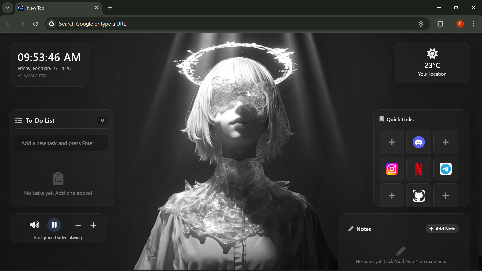Open the three-dot browser menu
Screen dimensions: 482x271
[474, 24]
